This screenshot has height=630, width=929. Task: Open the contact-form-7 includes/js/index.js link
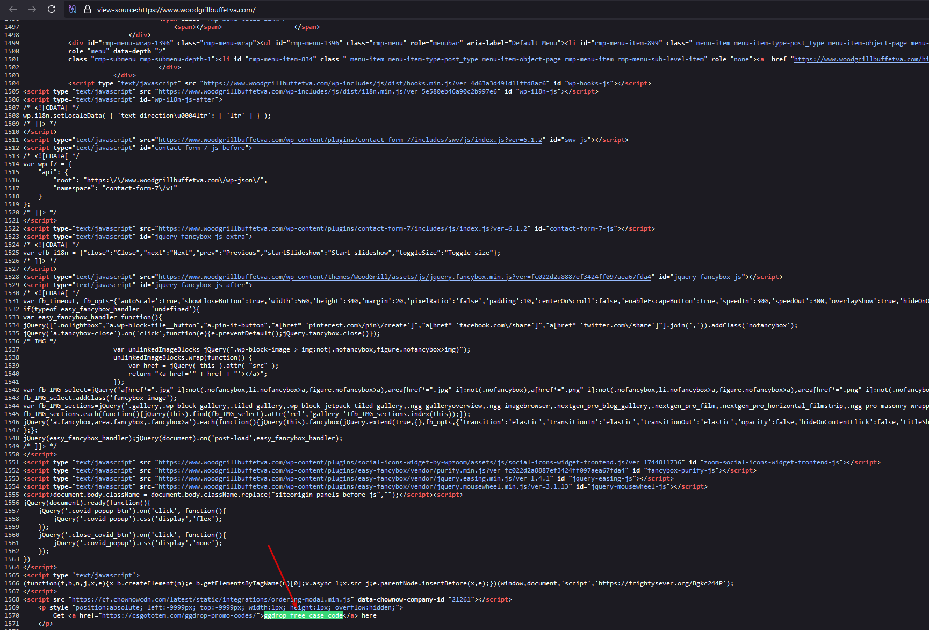pyautogui.click(x=343, y=228)
